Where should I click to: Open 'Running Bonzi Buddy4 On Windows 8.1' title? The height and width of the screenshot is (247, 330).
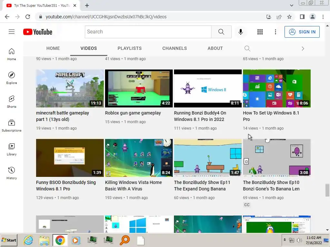point(200,116)
